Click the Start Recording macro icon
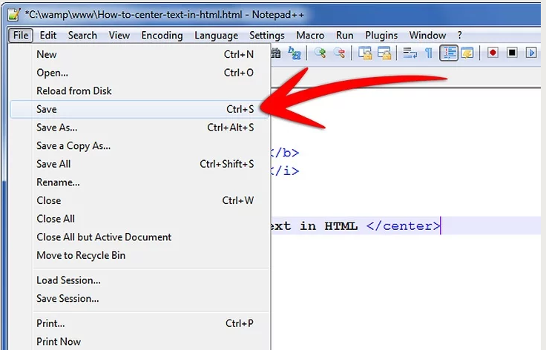Screen dimensions: 546x350 [x=493, y=53]
